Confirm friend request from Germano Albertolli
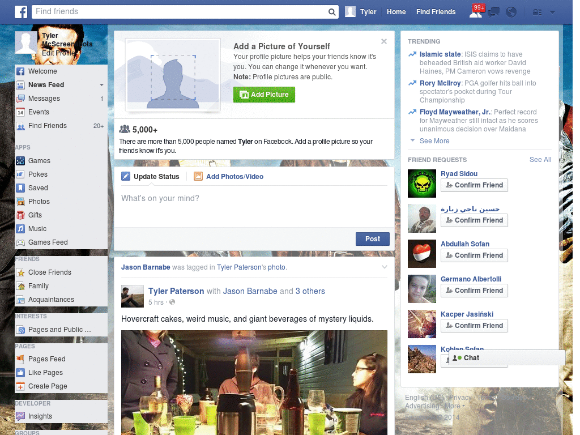Image resolution: width=580 pixels, height=435 pixels. pyautogui.click(x=474, y=291)
